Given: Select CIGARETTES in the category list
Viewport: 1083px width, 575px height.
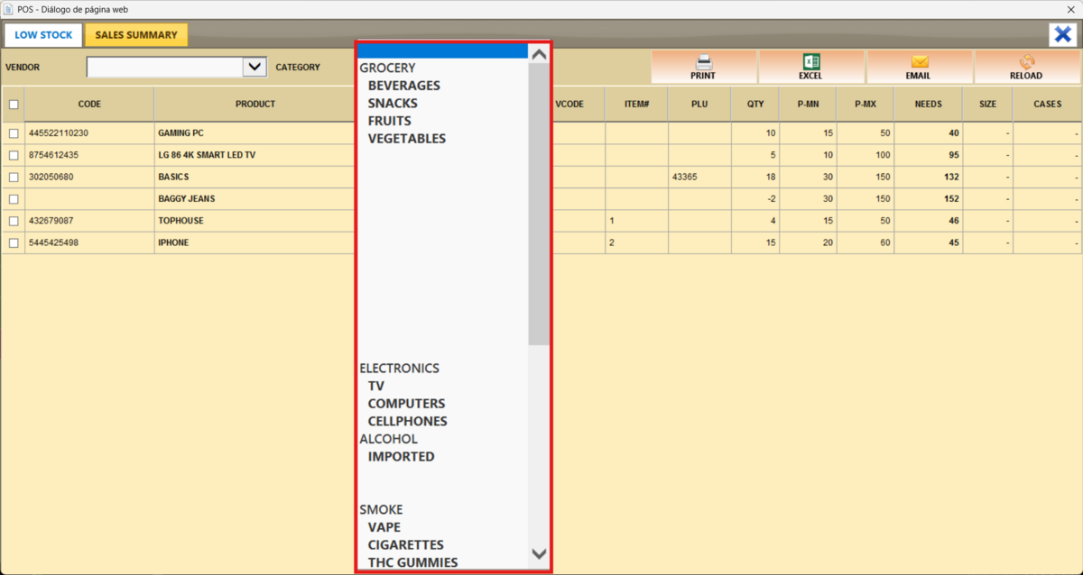Looking at the screenshot, I should 406,545.
